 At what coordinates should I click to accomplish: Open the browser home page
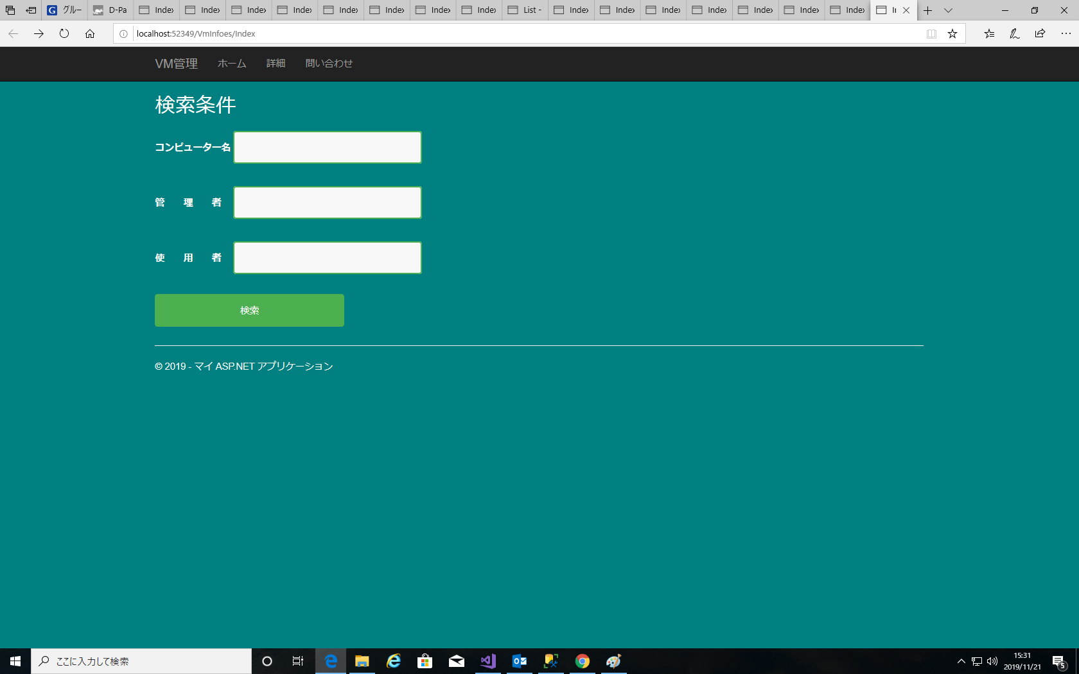pyautogui.click(x=90, y=33)
